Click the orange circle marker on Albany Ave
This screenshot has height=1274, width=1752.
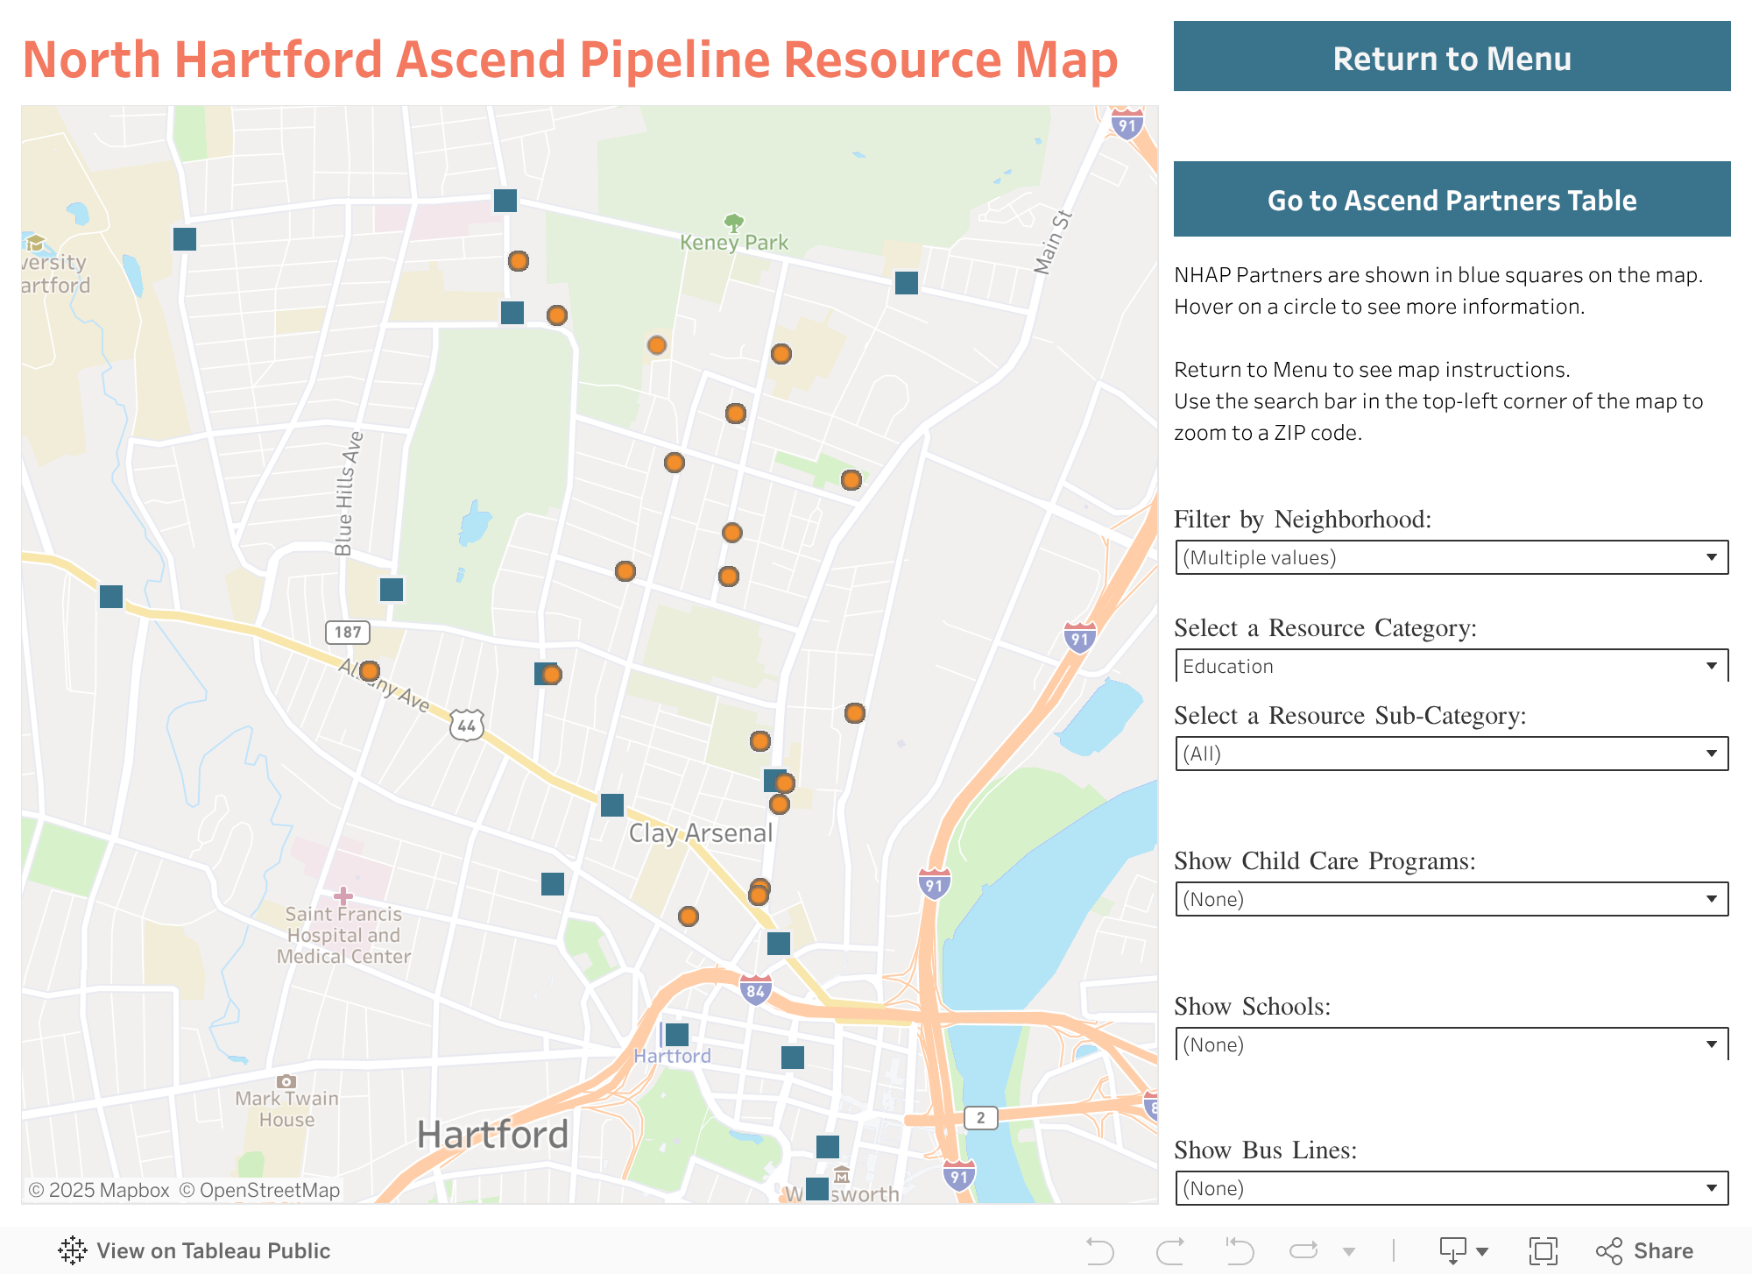370,671
